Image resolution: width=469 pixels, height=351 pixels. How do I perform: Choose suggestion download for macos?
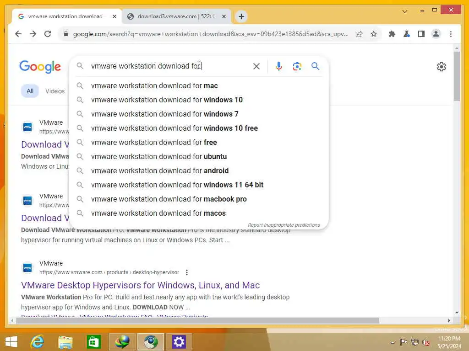199,213
